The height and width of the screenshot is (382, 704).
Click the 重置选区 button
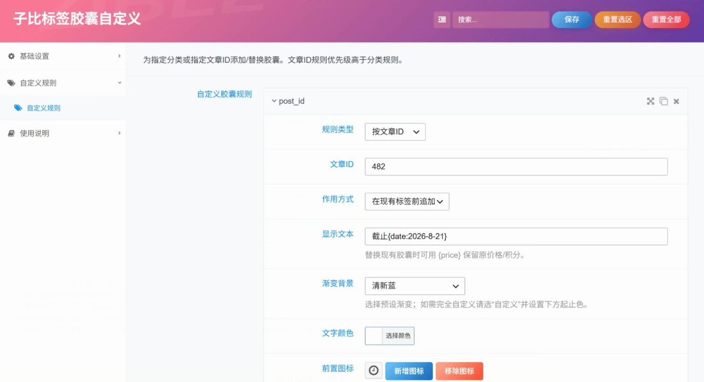617,20
